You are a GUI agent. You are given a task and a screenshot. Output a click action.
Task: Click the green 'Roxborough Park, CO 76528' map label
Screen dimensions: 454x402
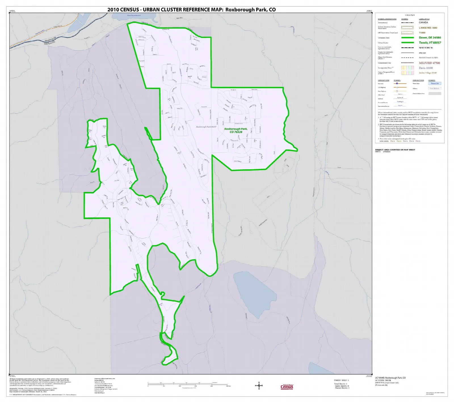coord(236,131)
